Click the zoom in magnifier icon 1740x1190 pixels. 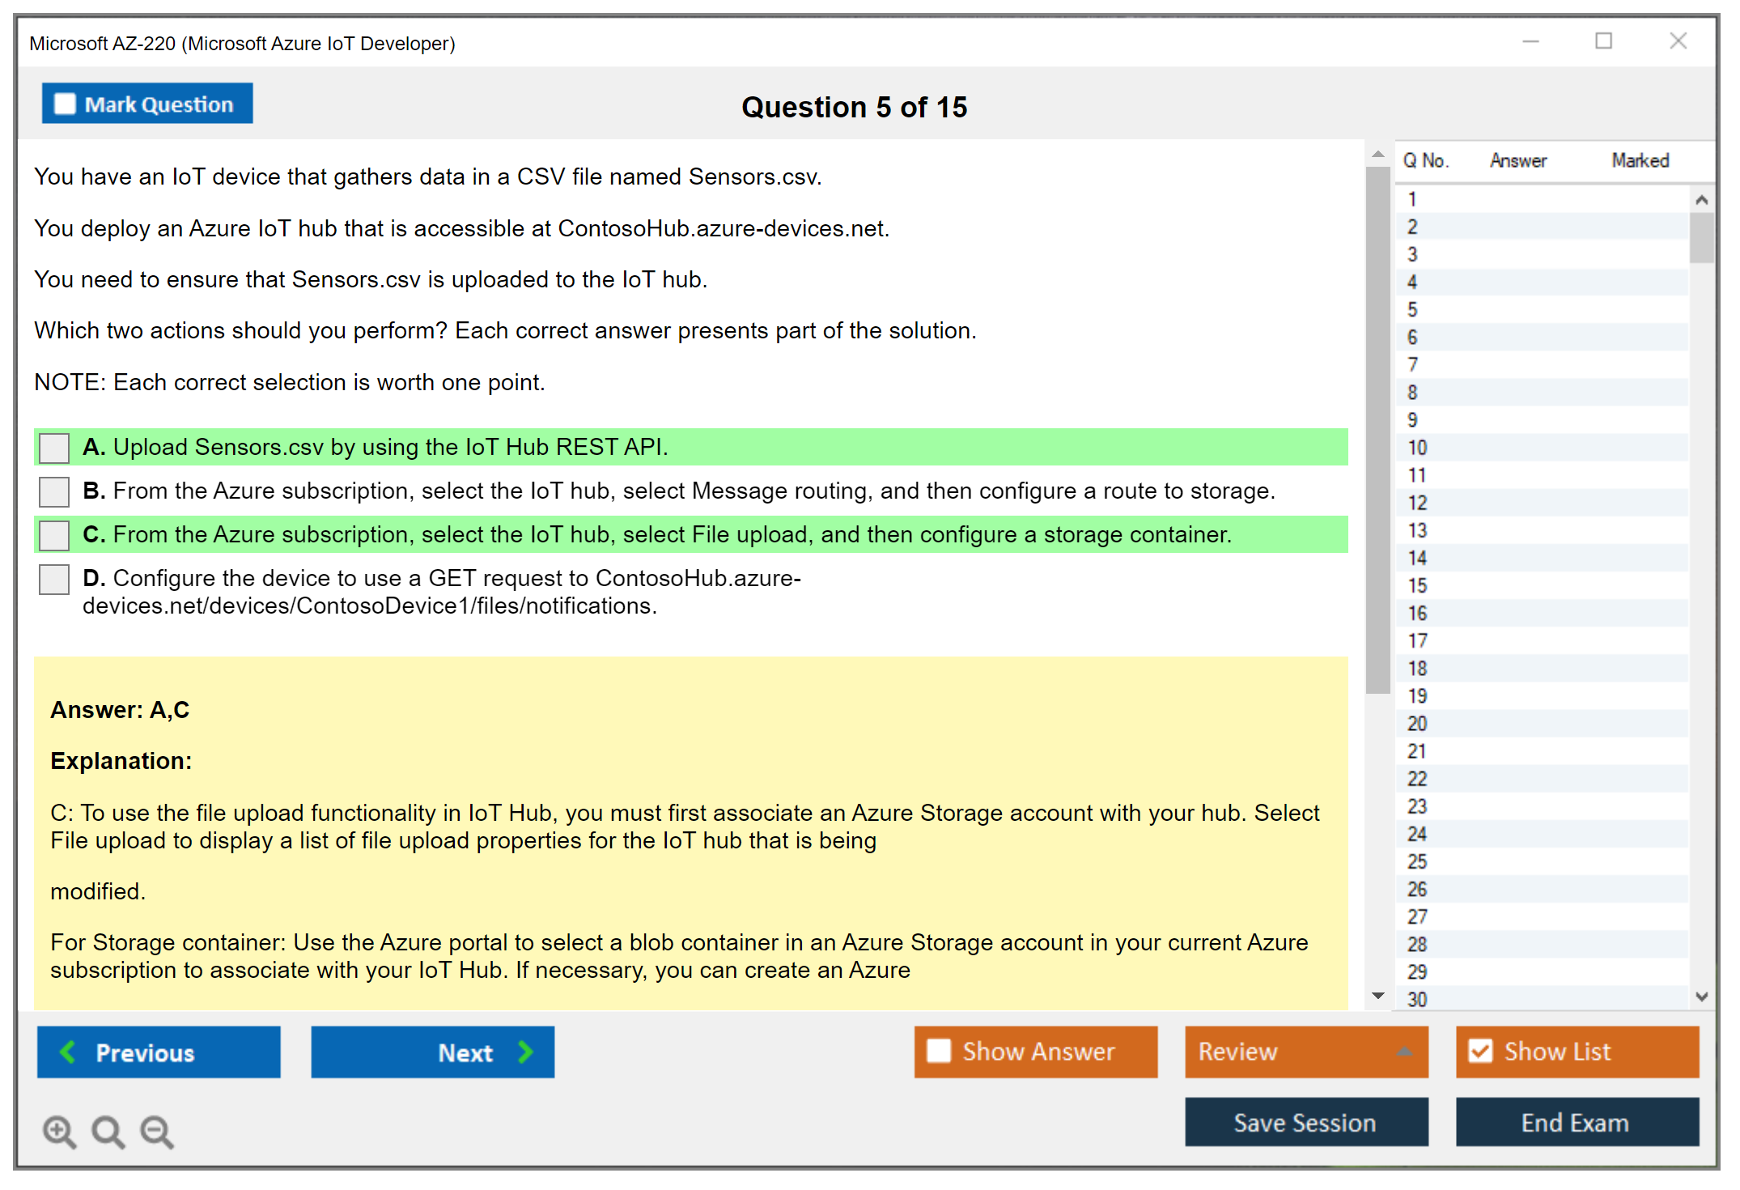point(59,1131)
